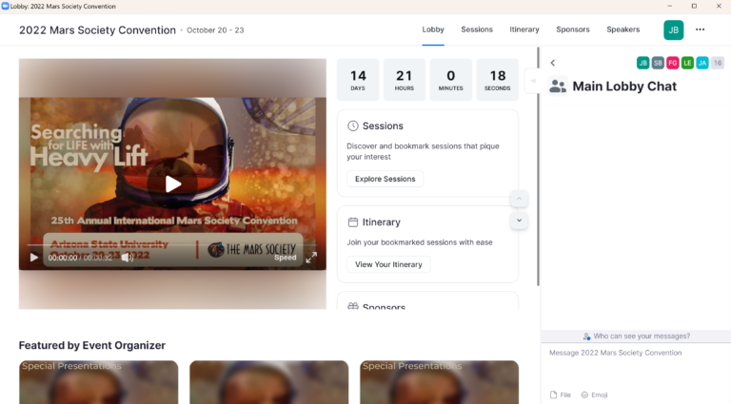Viewport: 731px width, 404px height.
Task: Click the Featured by Event Organizer heading
Action: tap(91, 345)
